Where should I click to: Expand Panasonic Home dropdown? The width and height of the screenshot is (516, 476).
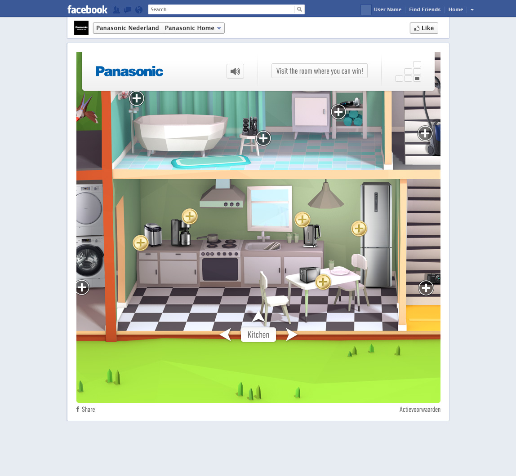click(x=193, y=28)
